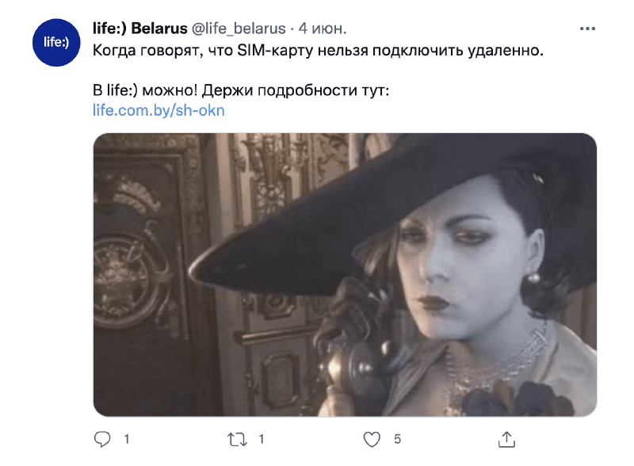The height and width of the screenshot is (466, 634).
Task: Click the @life_belarus handle
Action: 239,29
